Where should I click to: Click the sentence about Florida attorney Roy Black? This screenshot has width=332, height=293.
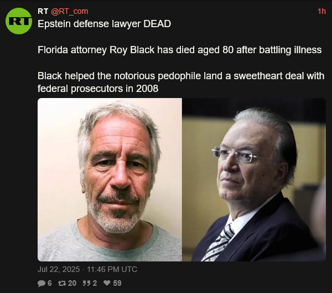pyautogui.click(x=179, y=50)
